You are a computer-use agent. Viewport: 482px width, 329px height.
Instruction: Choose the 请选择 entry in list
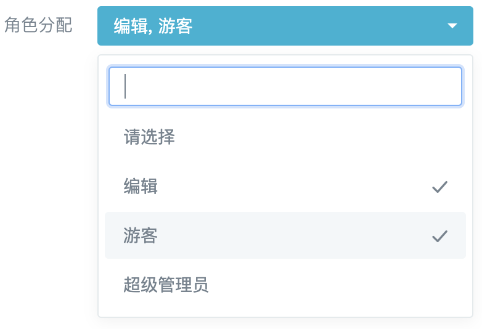pos(285,137)
